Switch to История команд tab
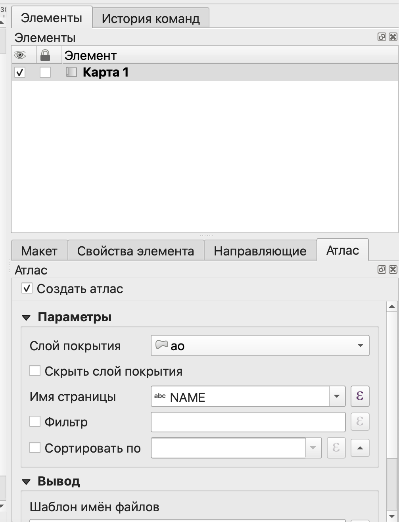The width and height of the screenshot is (399, 522). (x=150, y=18)
